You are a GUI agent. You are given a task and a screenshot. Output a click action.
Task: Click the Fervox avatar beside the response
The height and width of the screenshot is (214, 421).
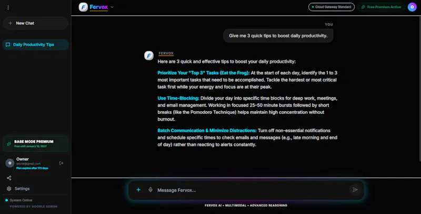149,56
